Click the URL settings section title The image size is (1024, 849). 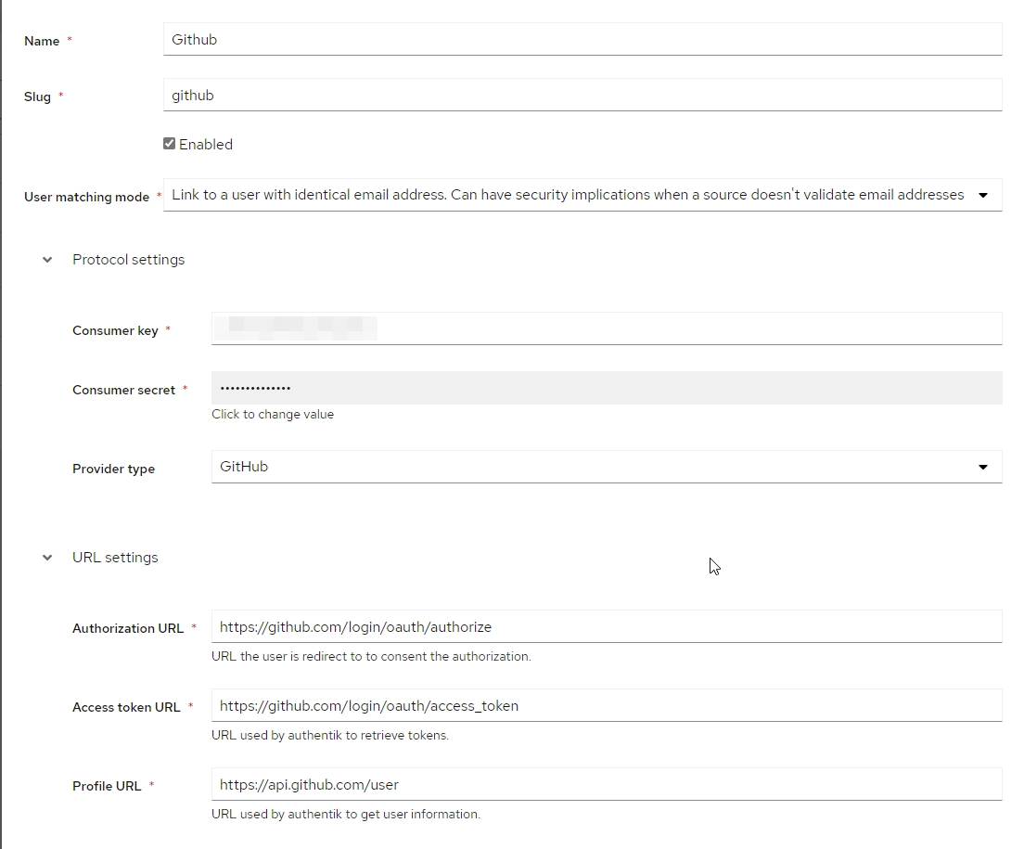(115, 558)
